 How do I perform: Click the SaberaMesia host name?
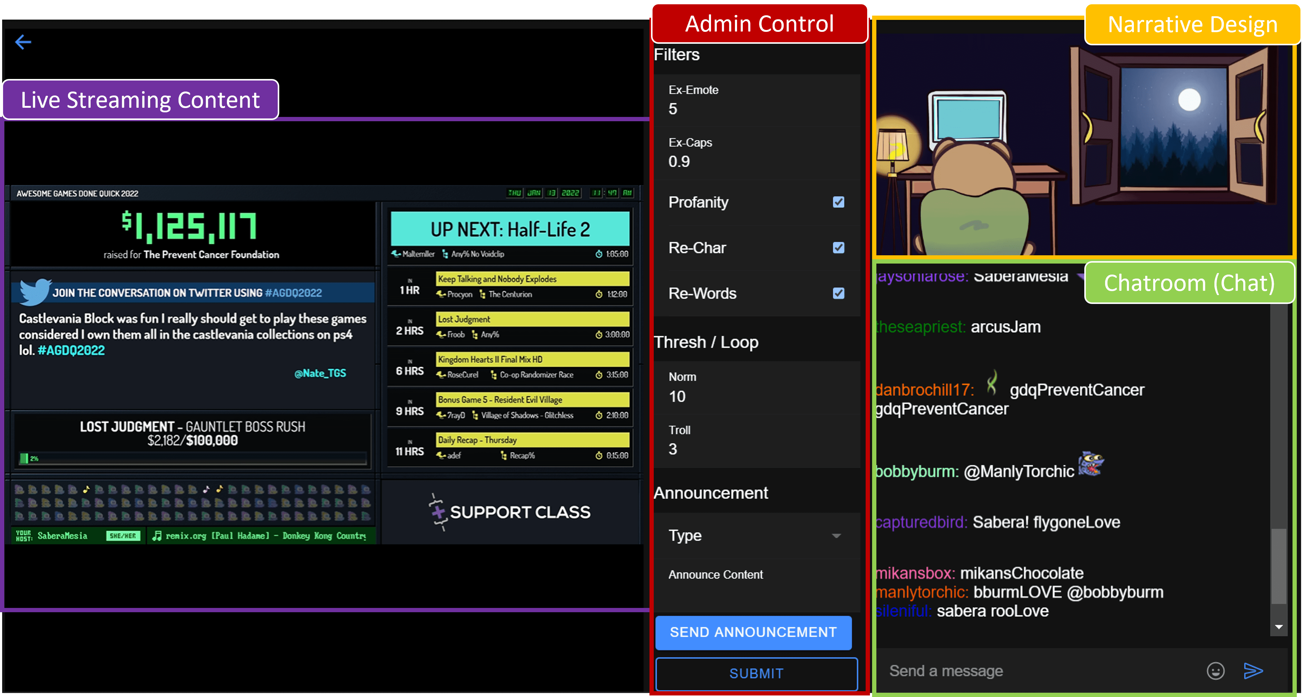point(62,536)
